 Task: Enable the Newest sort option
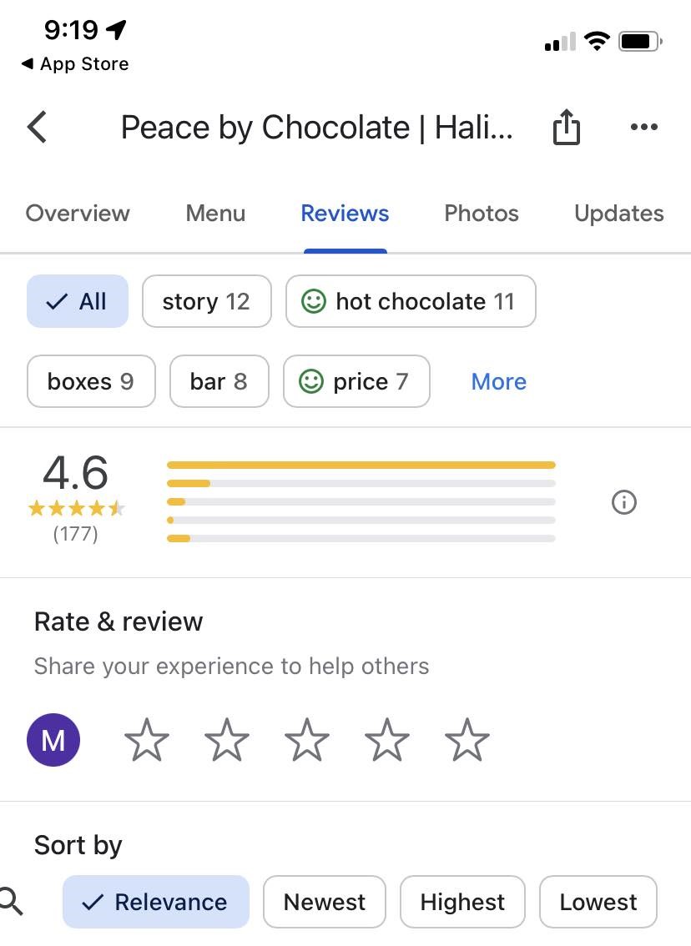pyautogui.click(x=325, y=902)
